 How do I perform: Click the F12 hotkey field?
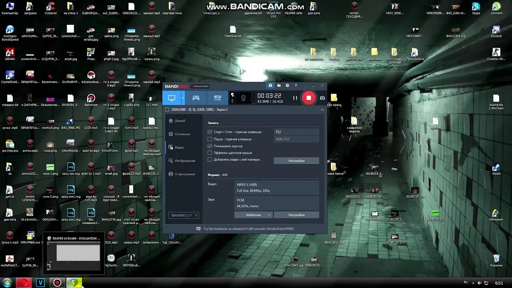(x=296, y=132)
